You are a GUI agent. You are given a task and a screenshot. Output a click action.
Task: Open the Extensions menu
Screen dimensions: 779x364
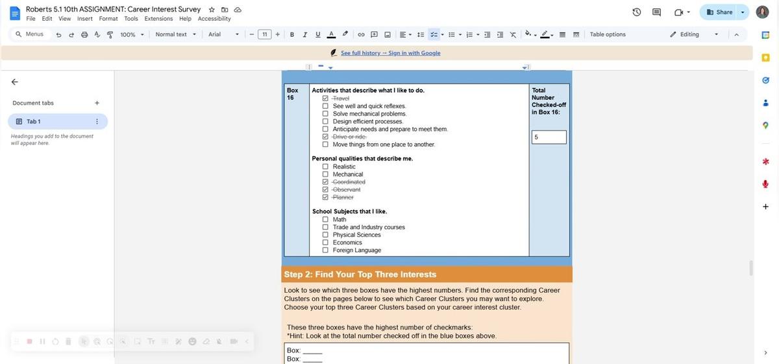coord(158,19)
